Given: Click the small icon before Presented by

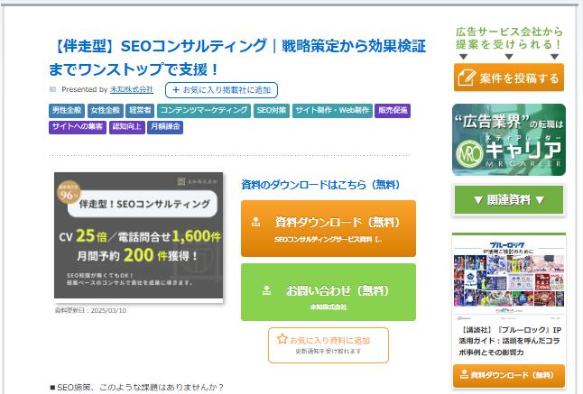Looking at the screenshot, I should coord(52,89).
